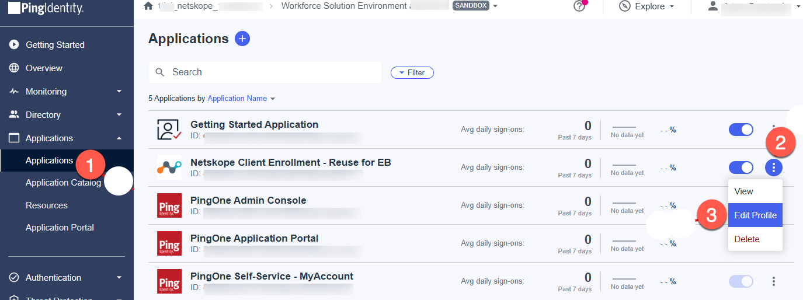Viewport: 803px width, 300px height.
Task: Toggle the Getting Started Application switch
Action: coord(741,130)
